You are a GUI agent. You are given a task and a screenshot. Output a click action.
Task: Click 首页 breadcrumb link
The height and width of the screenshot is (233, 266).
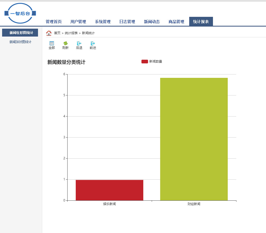pyautogui.click(x=57, y=33)
